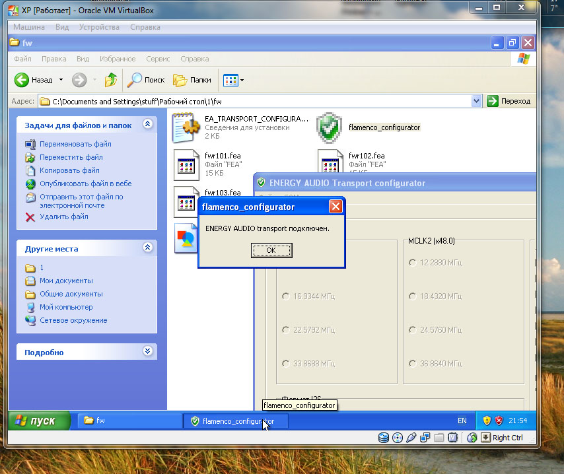The width and height of the screenshot is (564, 474).
Task: Open the Правка menu in Explorer
Action: [54, 59]
